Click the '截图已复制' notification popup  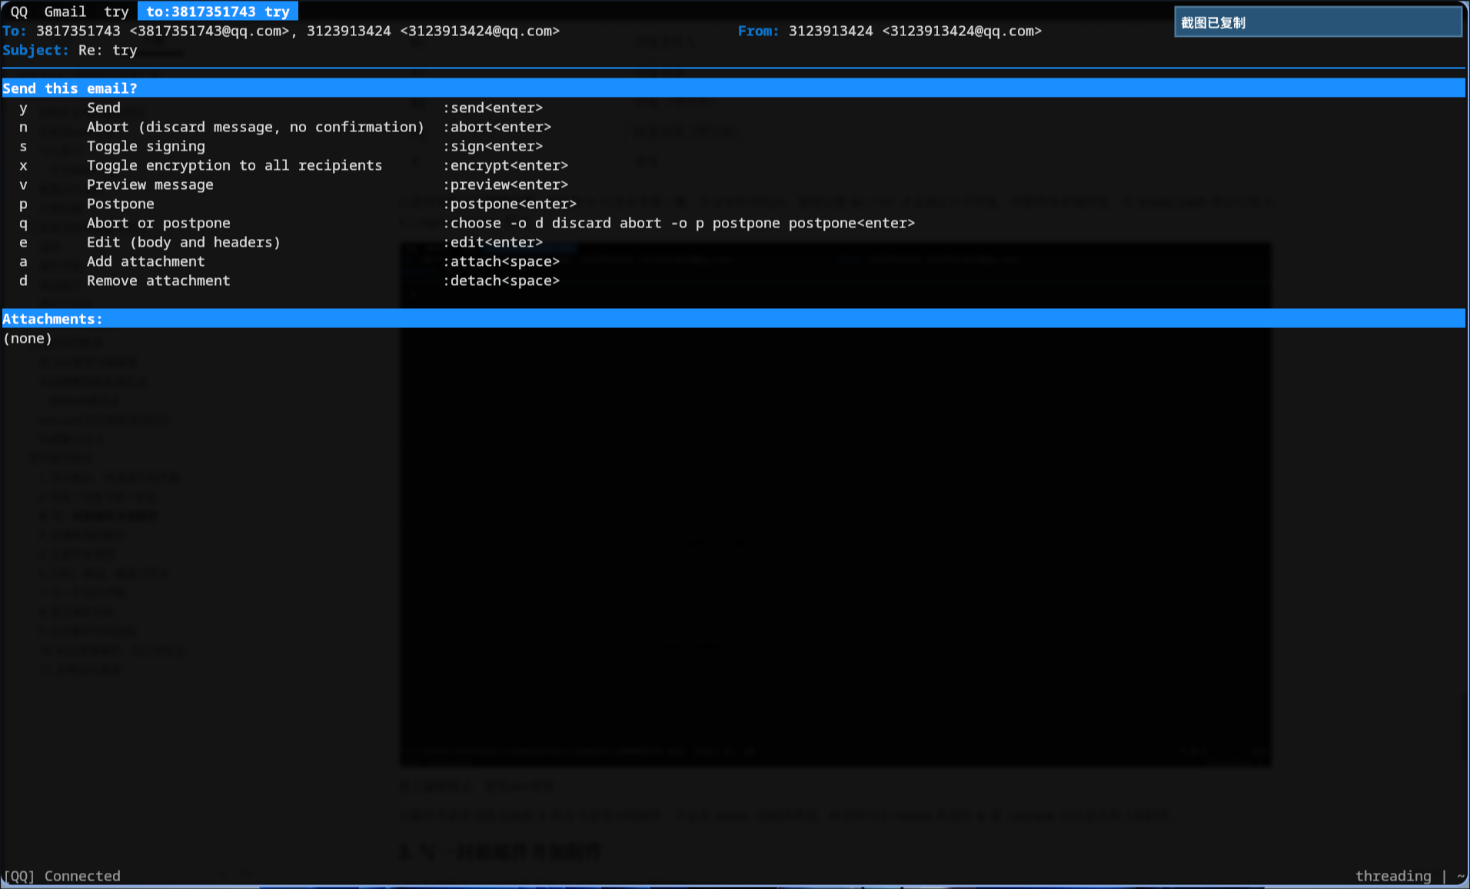click(1318, 22)
